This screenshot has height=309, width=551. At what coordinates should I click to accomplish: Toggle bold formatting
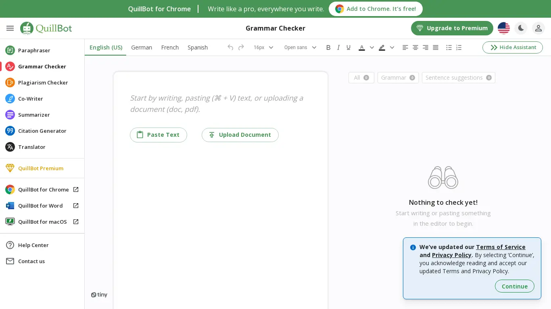tap(328, 47)
